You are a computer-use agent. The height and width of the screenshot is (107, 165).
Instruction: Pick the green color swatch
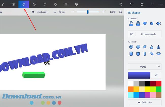coord(159,89)
